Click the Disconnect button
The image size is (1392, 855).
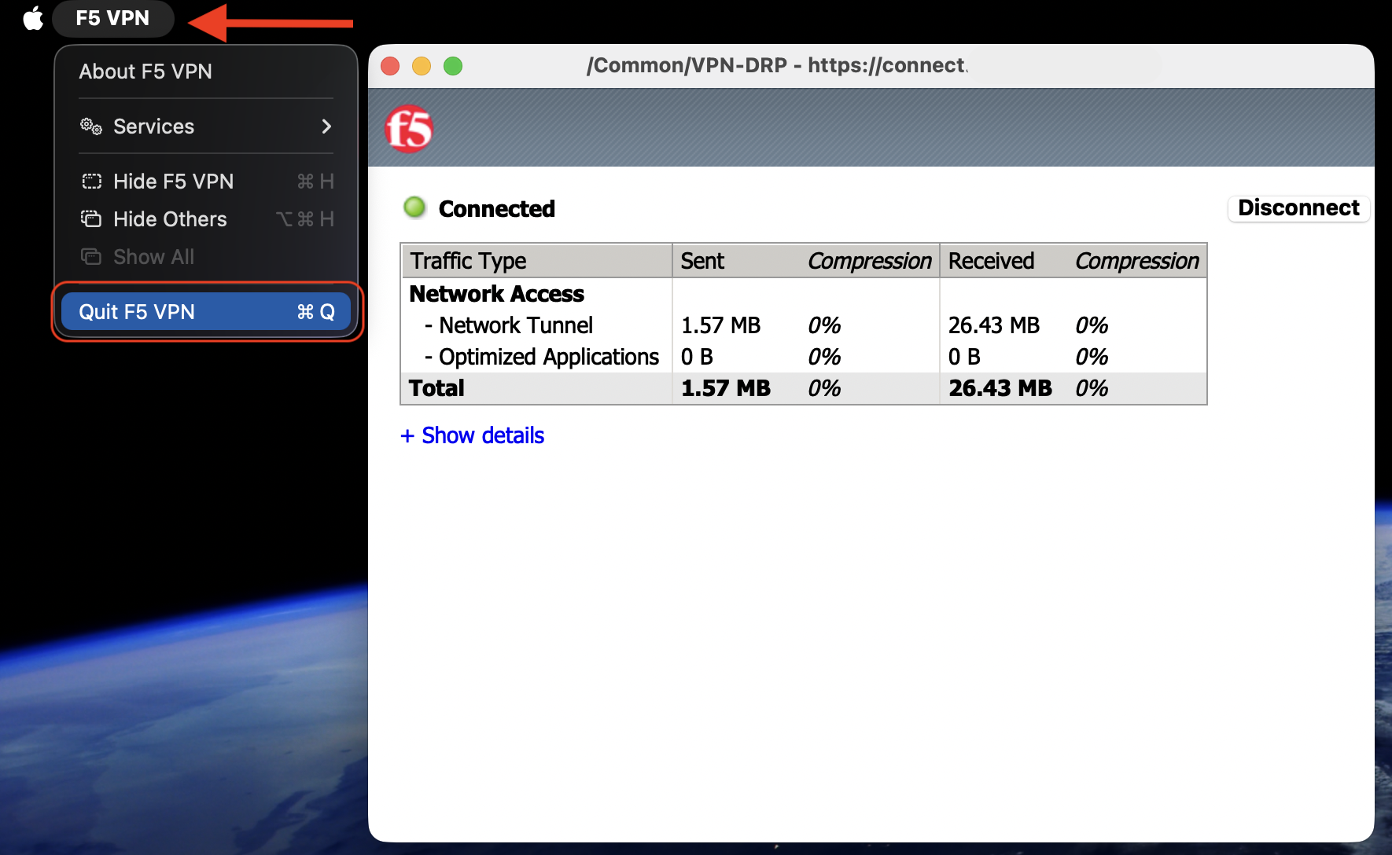1298,208
